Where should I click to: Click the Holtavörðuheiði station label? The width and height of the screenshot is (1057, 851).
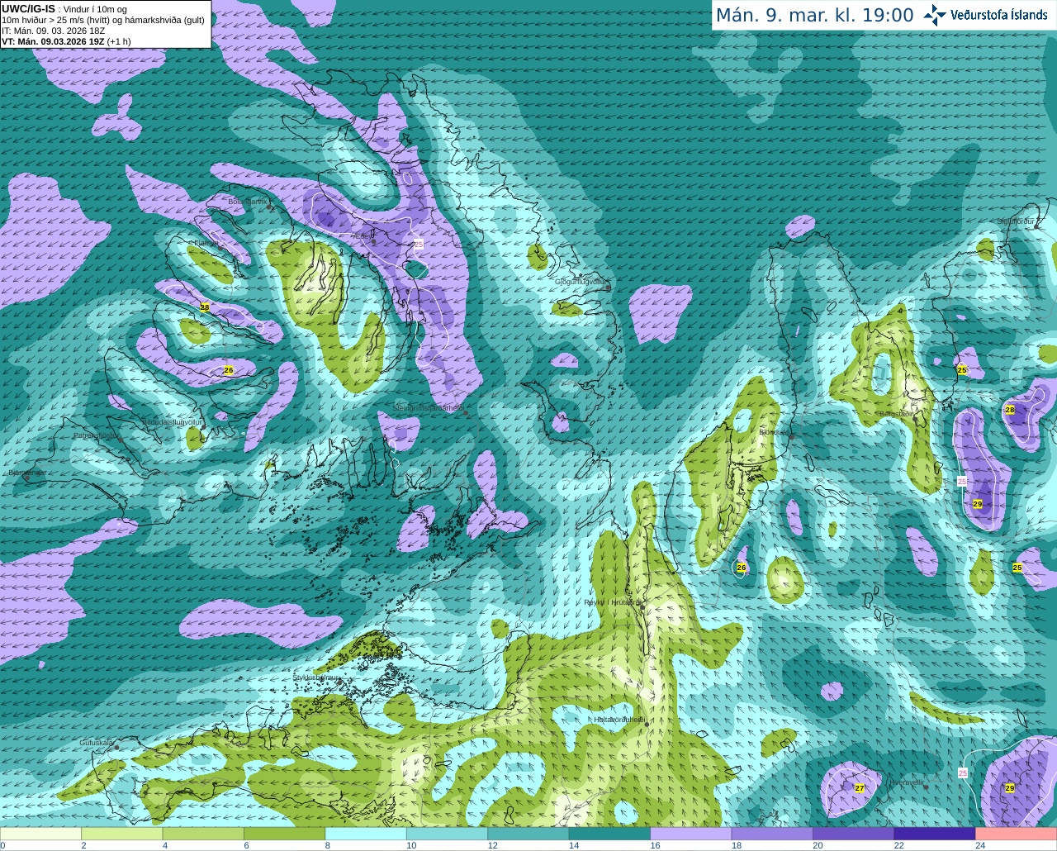click(619, 720)
